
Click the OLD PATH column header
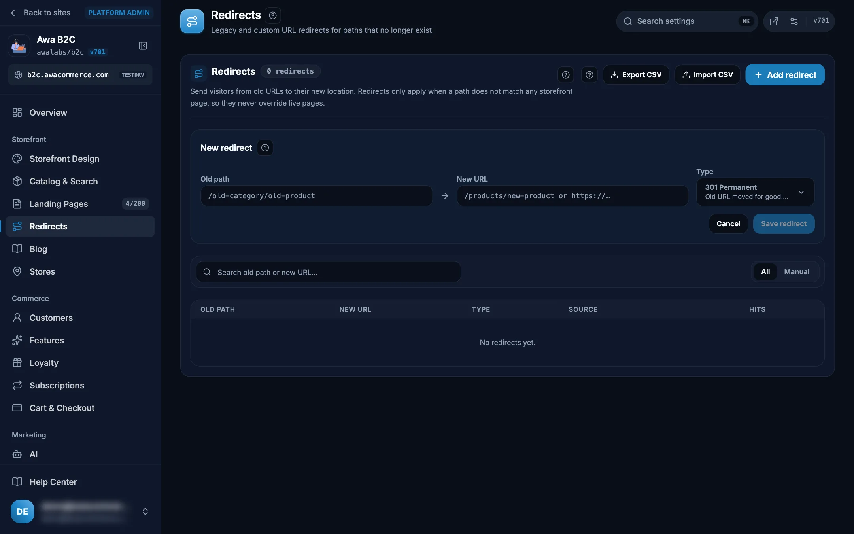pyautogui.click(x=218, y=309)
